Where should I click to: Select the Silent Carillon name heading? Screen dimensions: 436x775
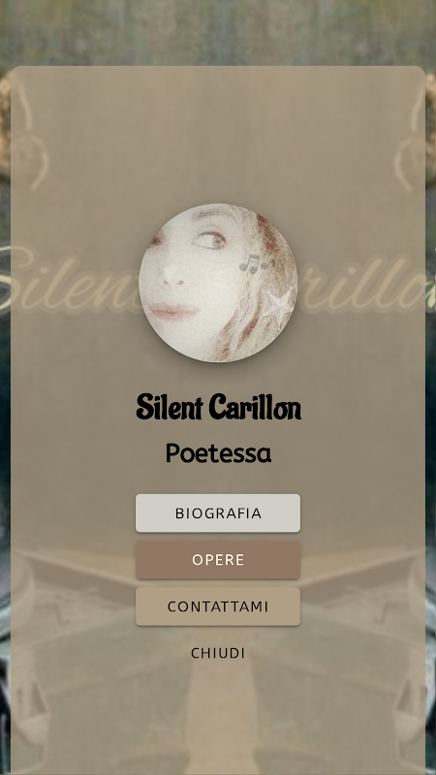coord(219,407)
